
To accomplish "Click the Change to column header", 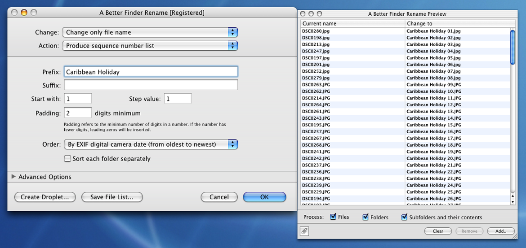I will coord(458,24).
